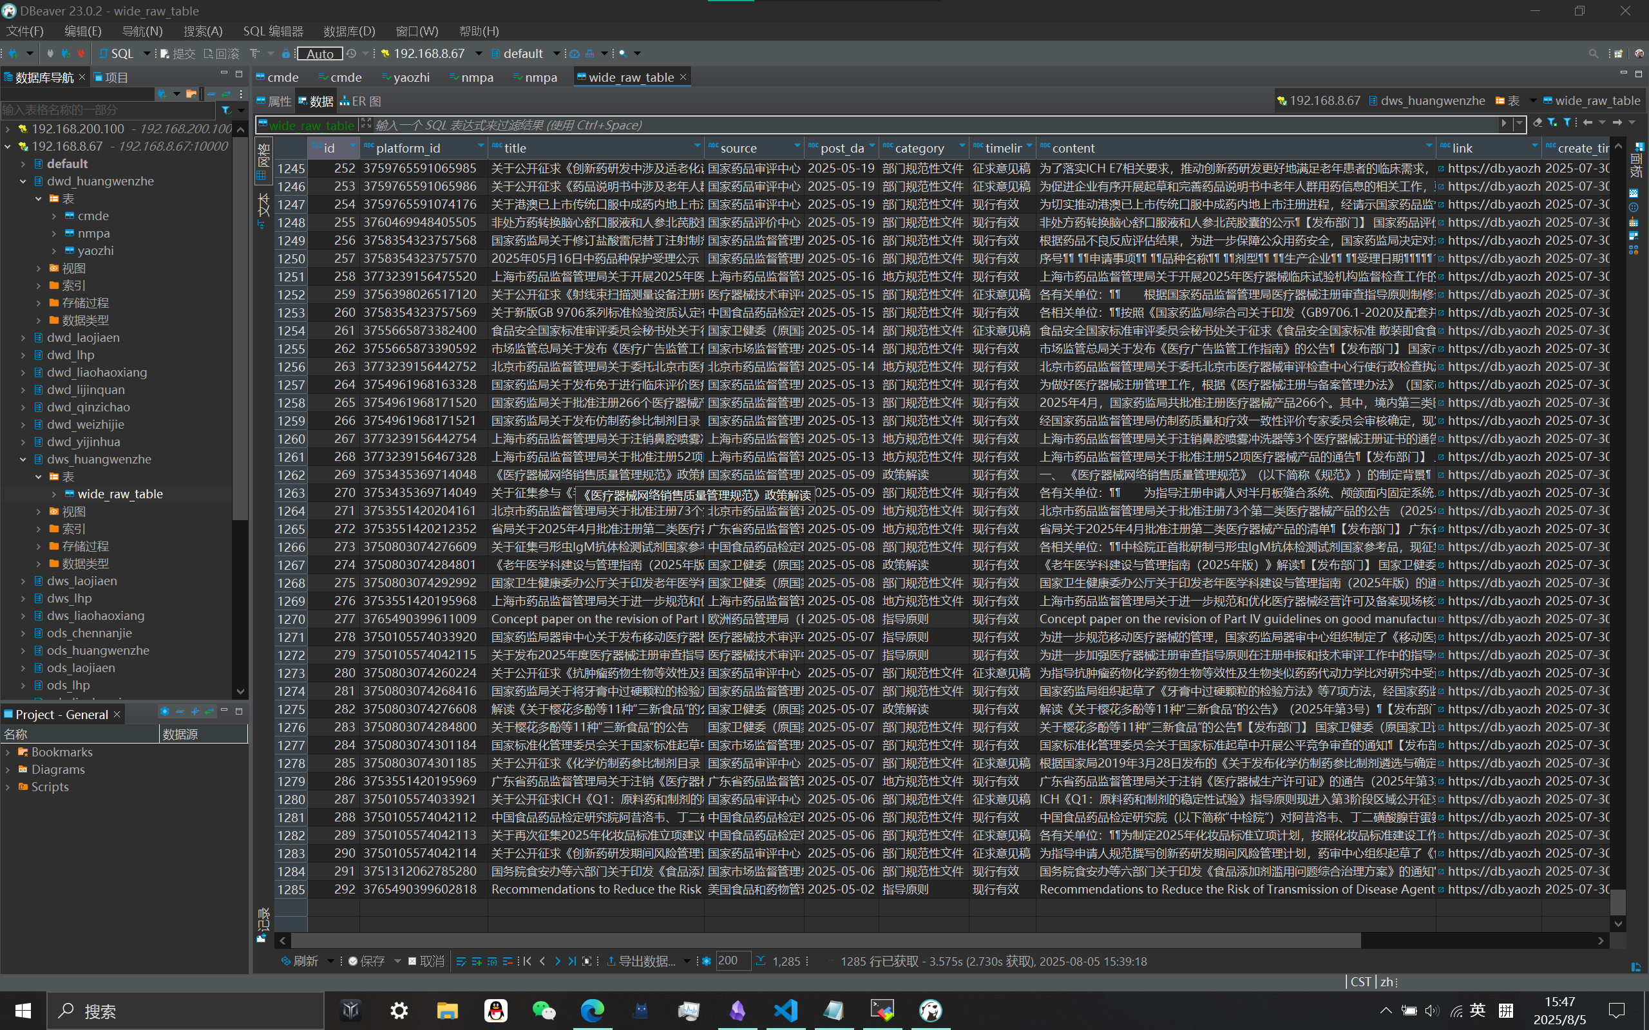
Task: Click the clear filter eraser icon
Action: (x=1538, y=122)
